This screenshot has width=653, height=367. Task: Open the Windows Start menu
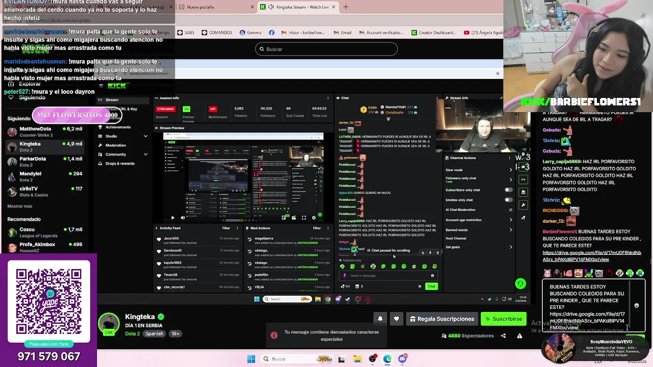[251, 359]
